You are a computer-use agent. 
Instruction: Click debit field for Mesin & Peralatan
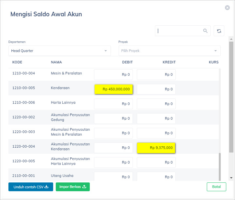(113, 74)
